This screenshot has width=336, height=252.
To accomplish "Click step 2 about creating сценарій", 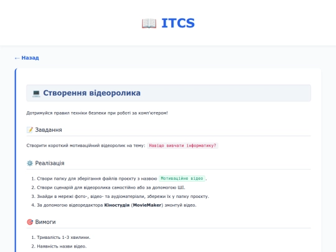I will (108, 187).
